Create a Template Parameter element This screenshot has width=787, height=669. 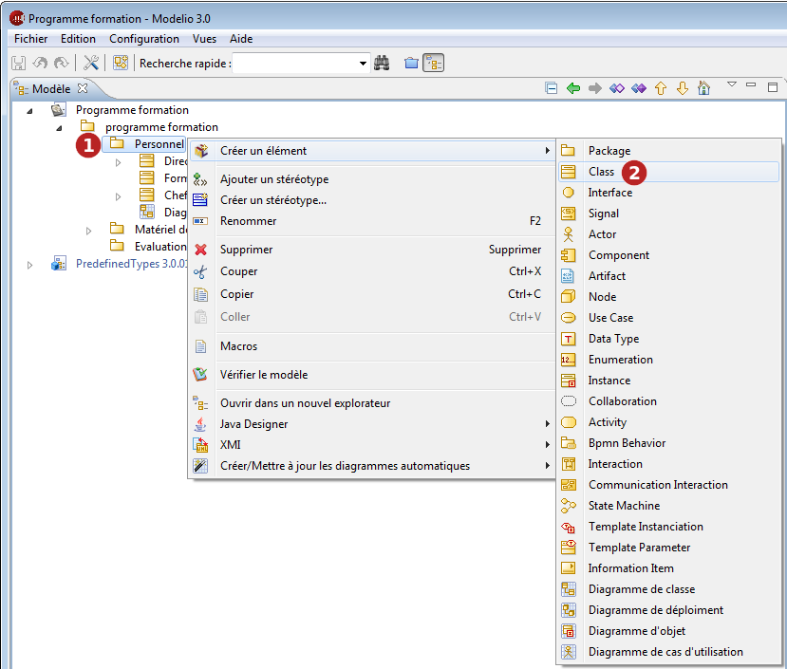click(x=668, y=547)
